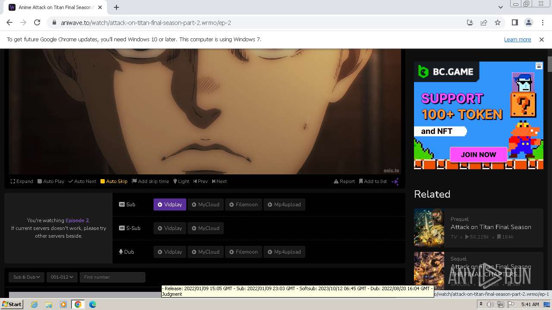Open the Sequel Final Chapters thumbnail

pos(429,270)
